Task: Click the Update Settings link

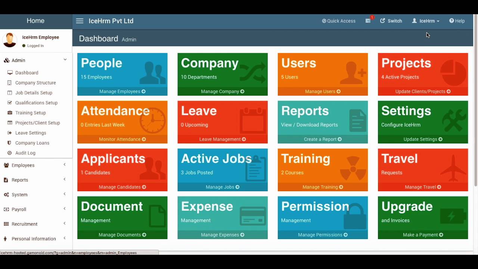Action: pos(423,139)
